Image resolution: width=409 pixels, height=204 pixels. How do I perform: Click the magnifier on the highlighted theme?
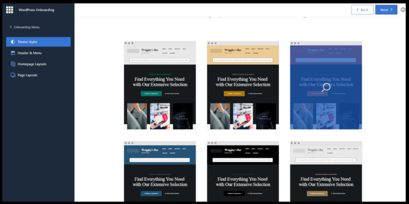(326, 87)
